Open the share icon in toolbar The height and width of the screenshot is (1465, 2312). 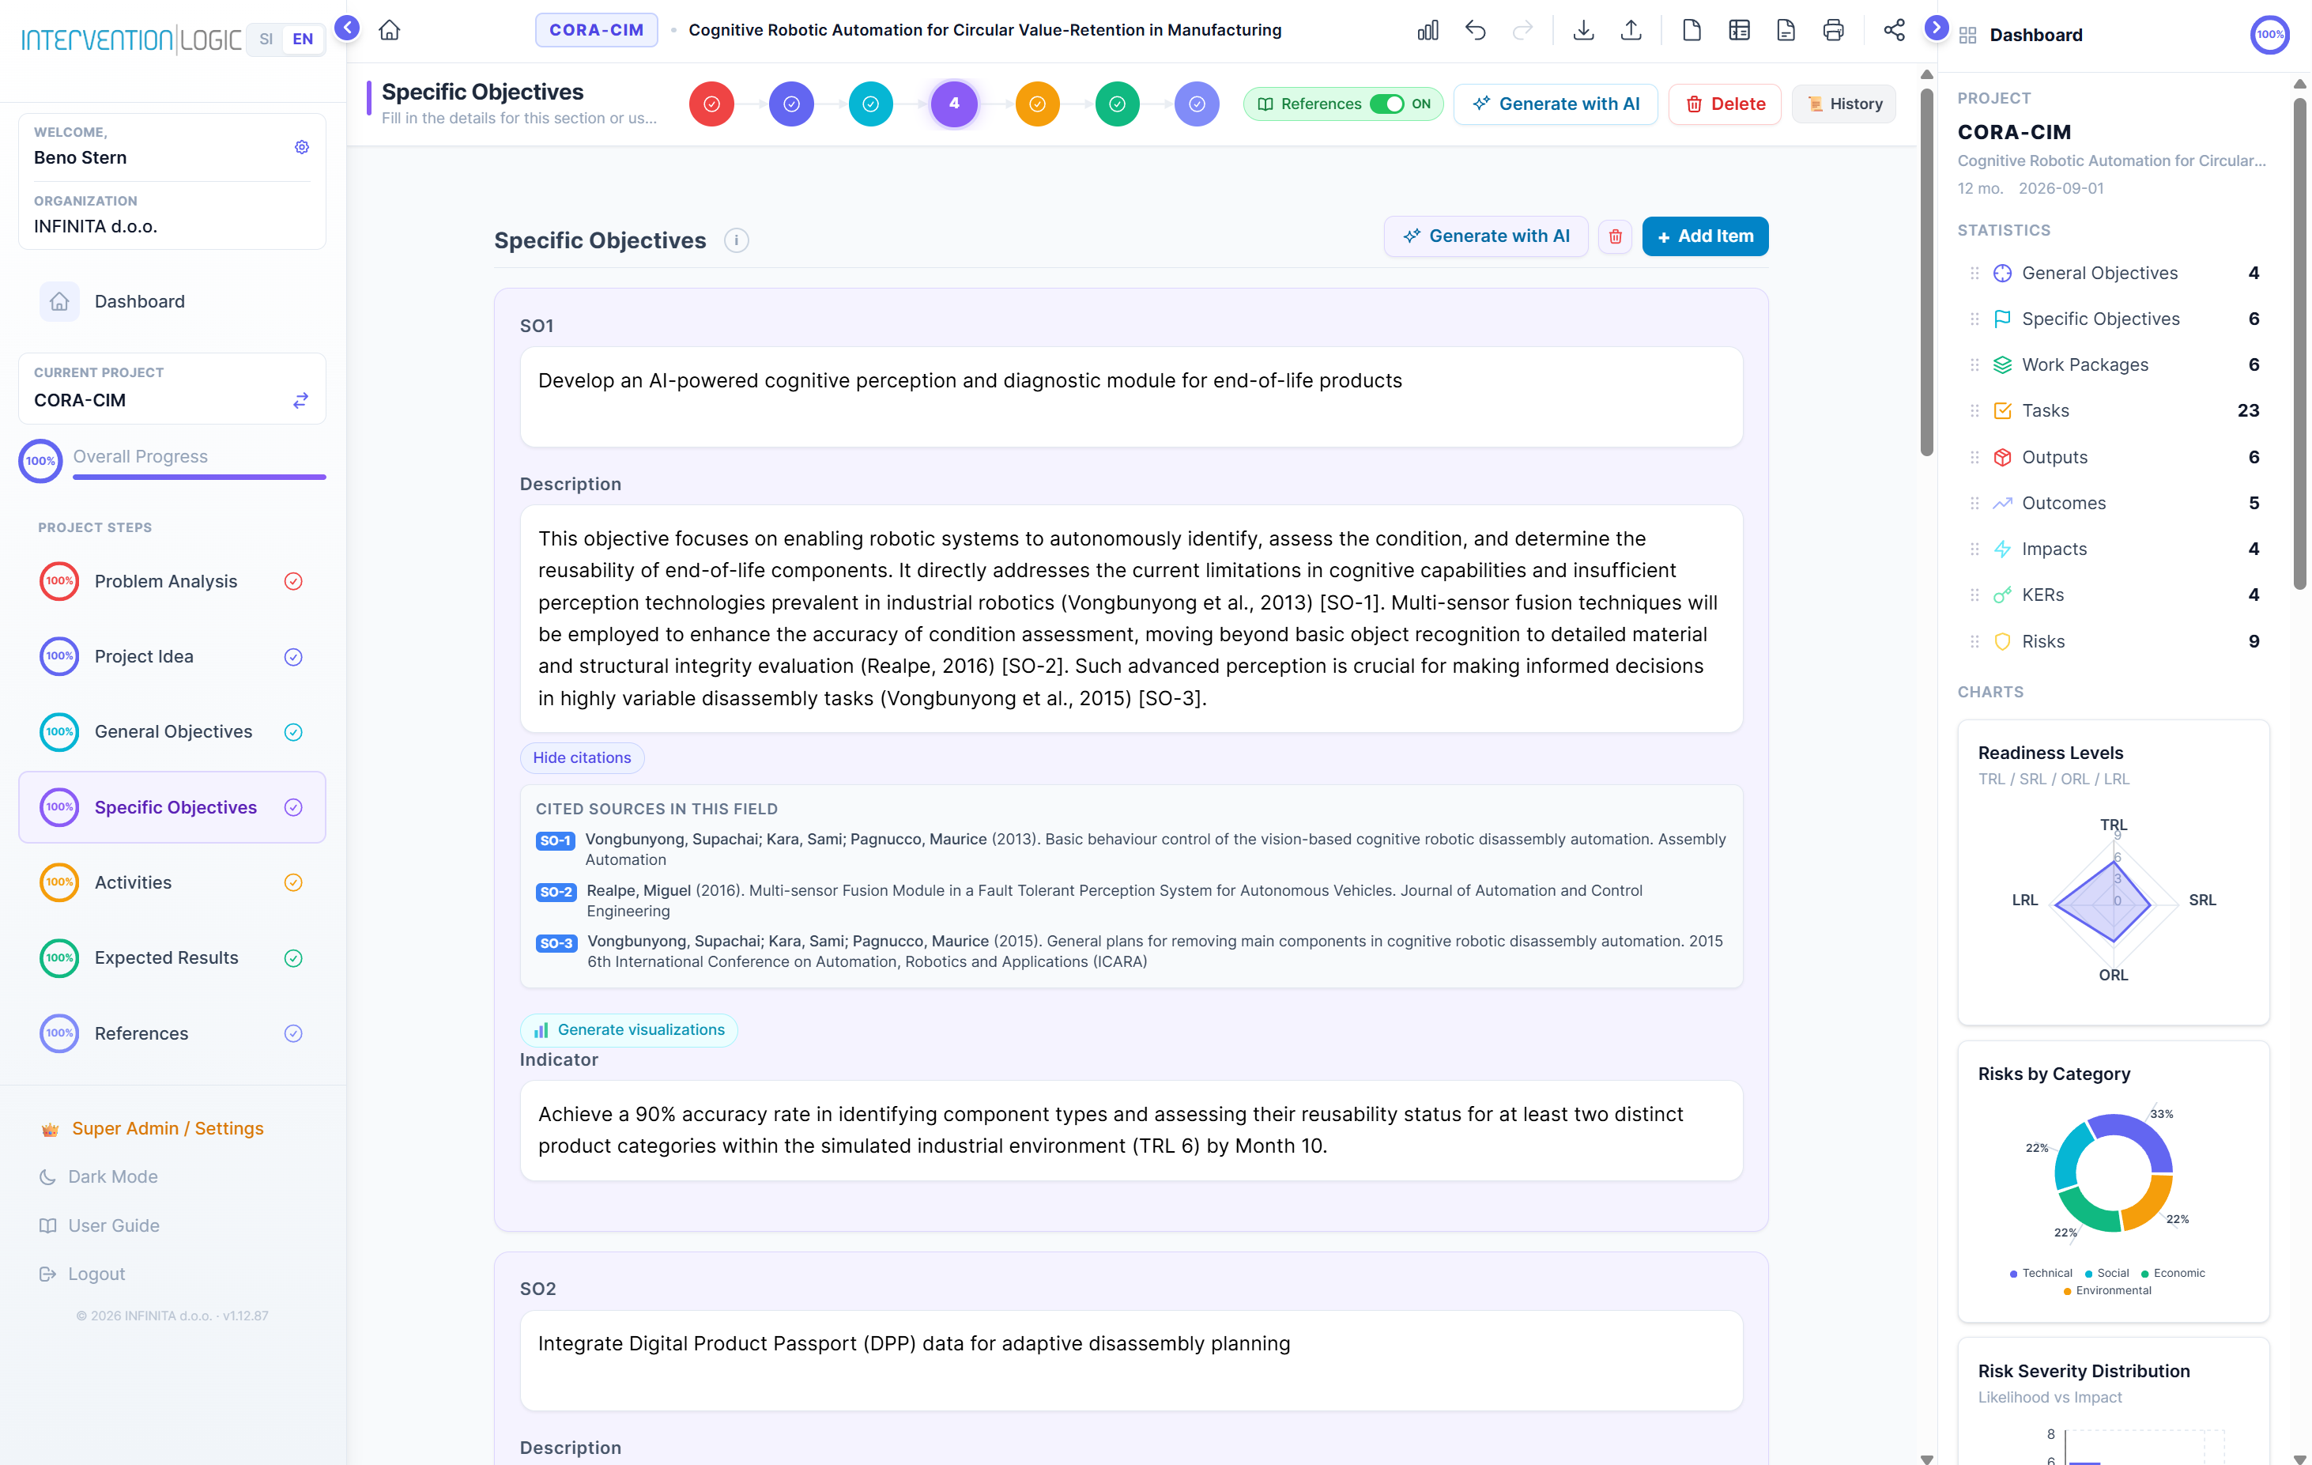point(1893,31)
